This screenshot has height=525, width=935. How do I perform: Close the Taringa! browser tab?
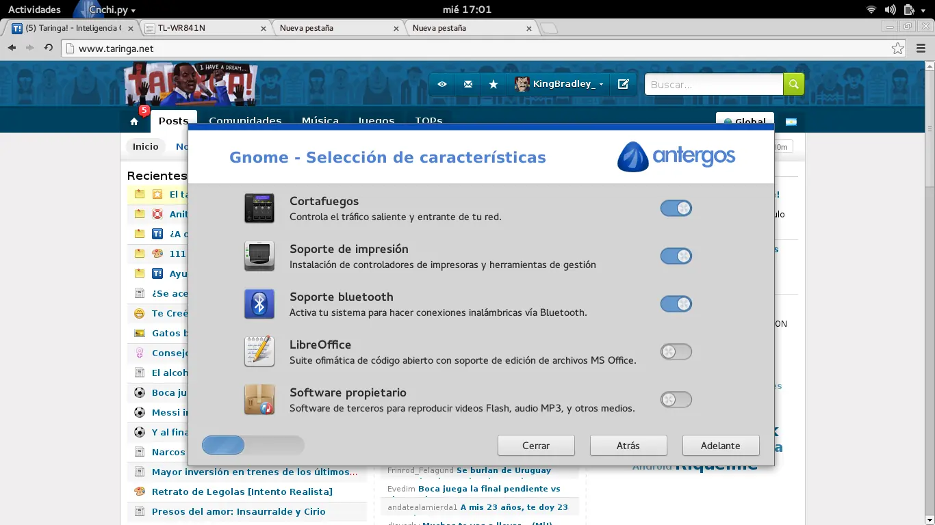[131, 29]
